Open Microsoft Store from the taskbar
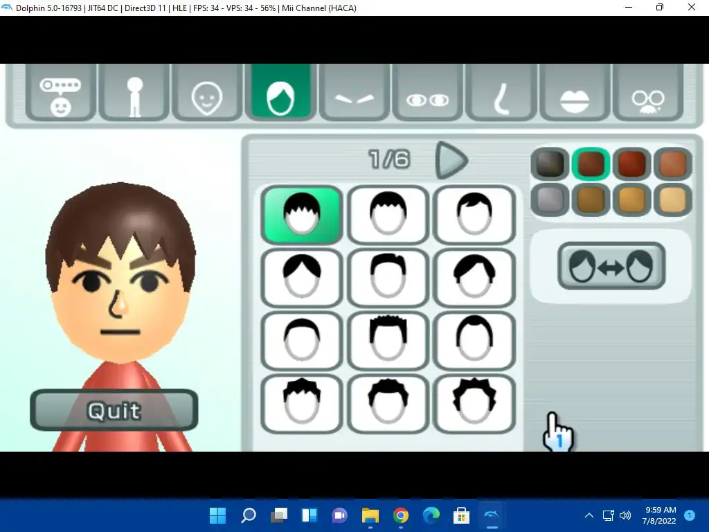709x532 pixels. coord(461,515)
